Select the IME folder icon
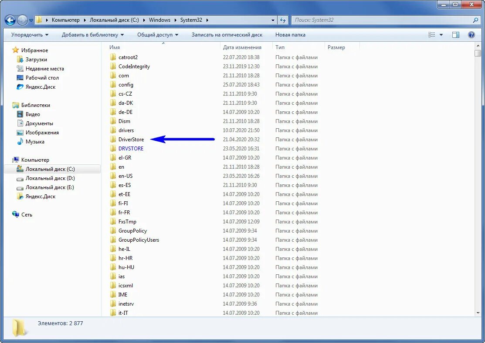The height and width of the screenshot is (343, 485). [x=113, y=295]
